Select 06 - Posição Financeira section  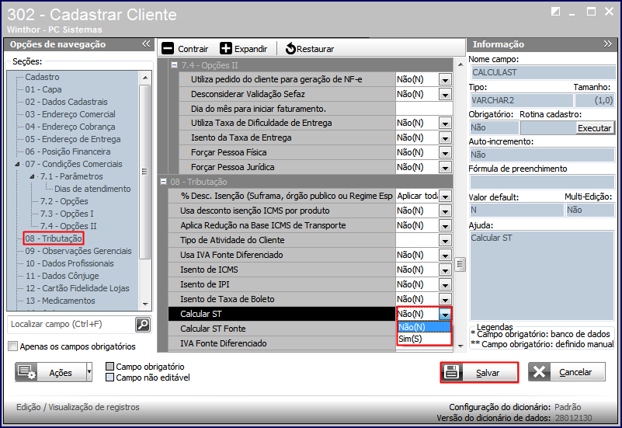coord(68,151)
